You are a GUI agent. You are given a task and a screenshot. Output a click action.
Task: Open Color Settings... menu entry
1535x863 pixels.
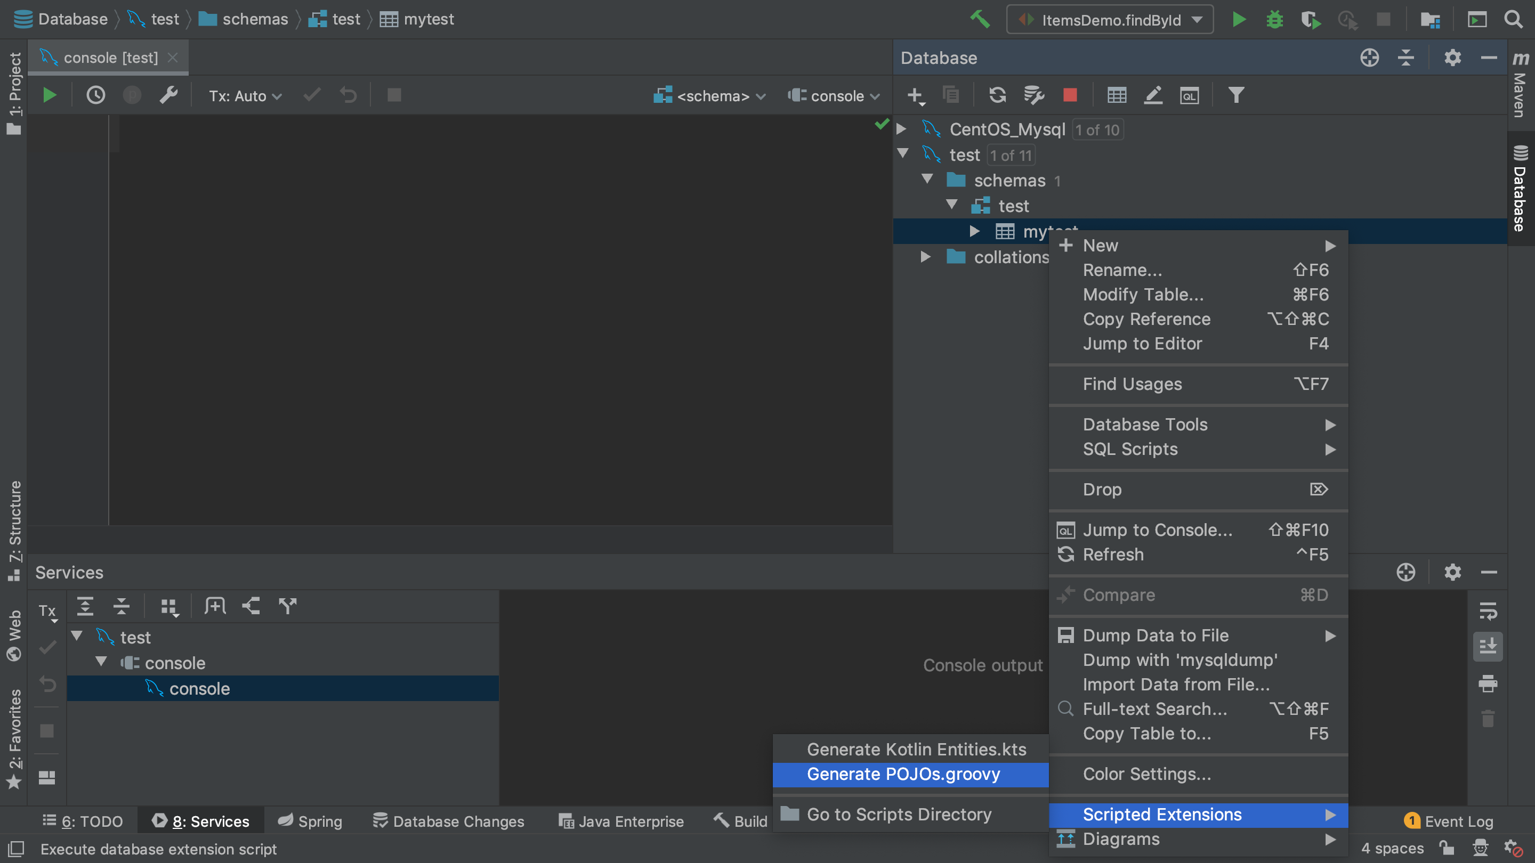click(1146, 774)
